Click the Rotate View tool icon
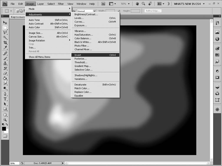This screenshot has height=166, width=222. tap(150, 4)
